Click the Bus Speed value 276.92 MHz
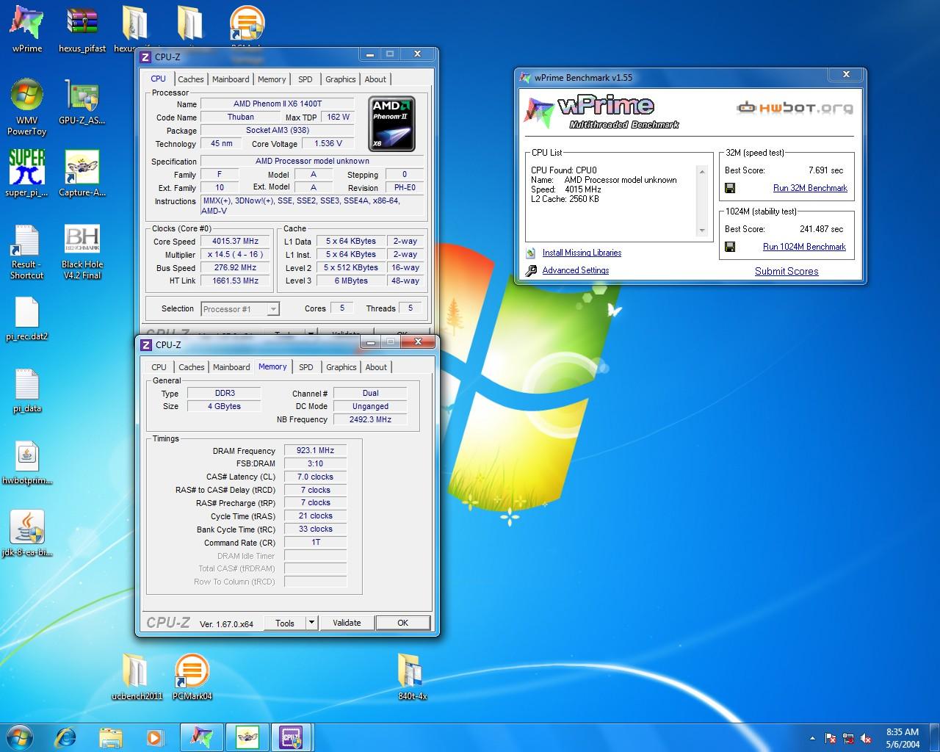The image size is (940, 752). [236, 267]
